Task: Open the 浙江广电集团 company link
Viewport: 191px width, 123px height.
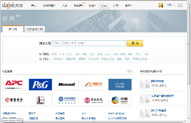Action: click(x=159, y=111)
